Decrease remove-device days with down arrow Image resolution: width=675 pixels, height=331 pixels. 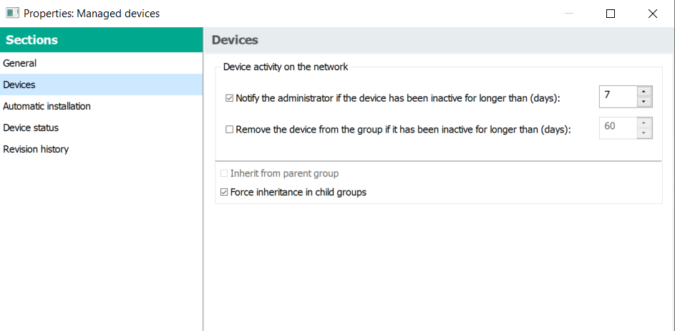pos(644,133)
